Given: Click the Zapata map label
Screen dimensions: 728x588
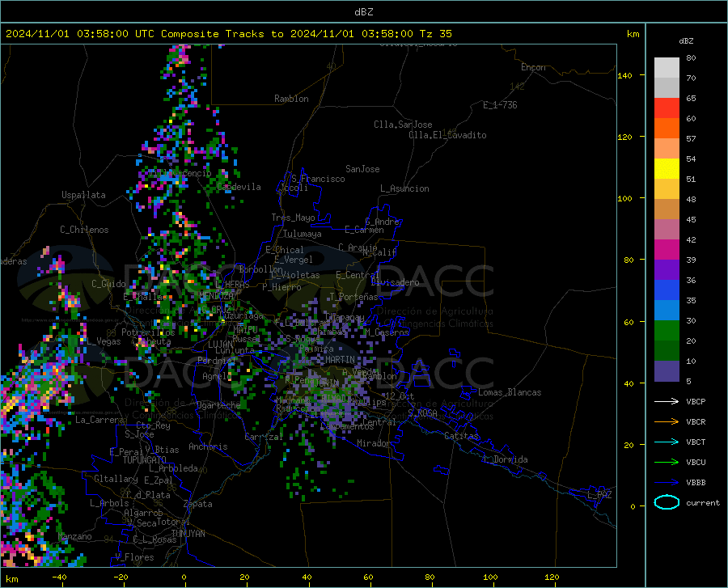Looking at the screenshot, I should (198, 504).
